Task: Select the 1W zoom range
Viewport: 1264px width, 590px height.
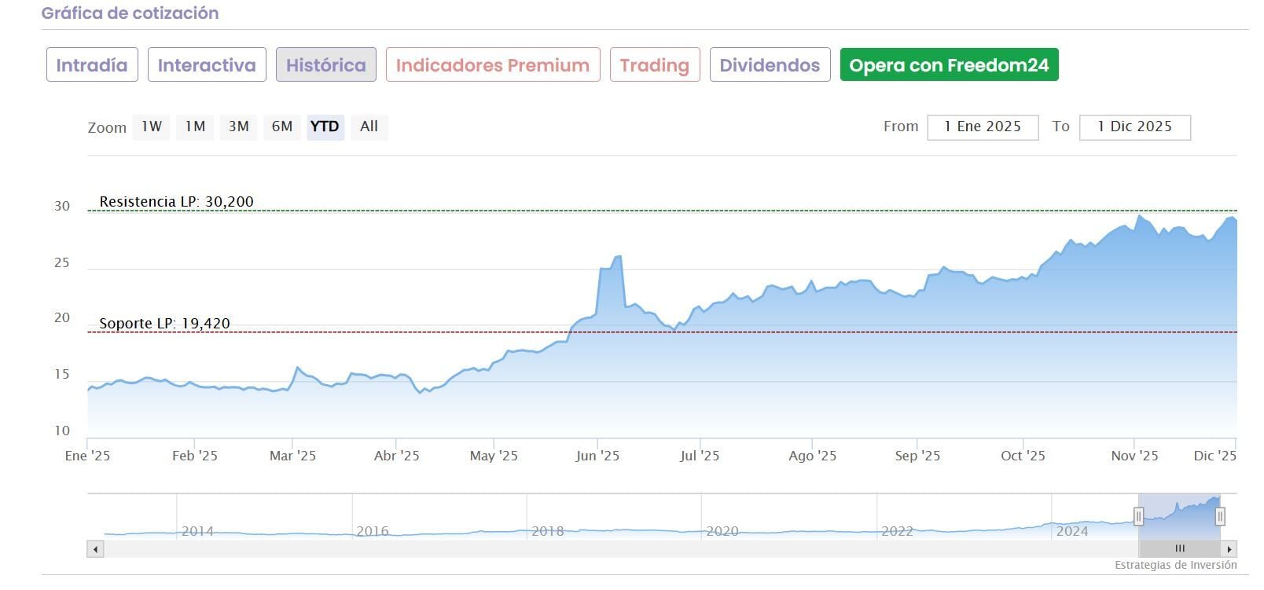Action: (x=152, y=126)
